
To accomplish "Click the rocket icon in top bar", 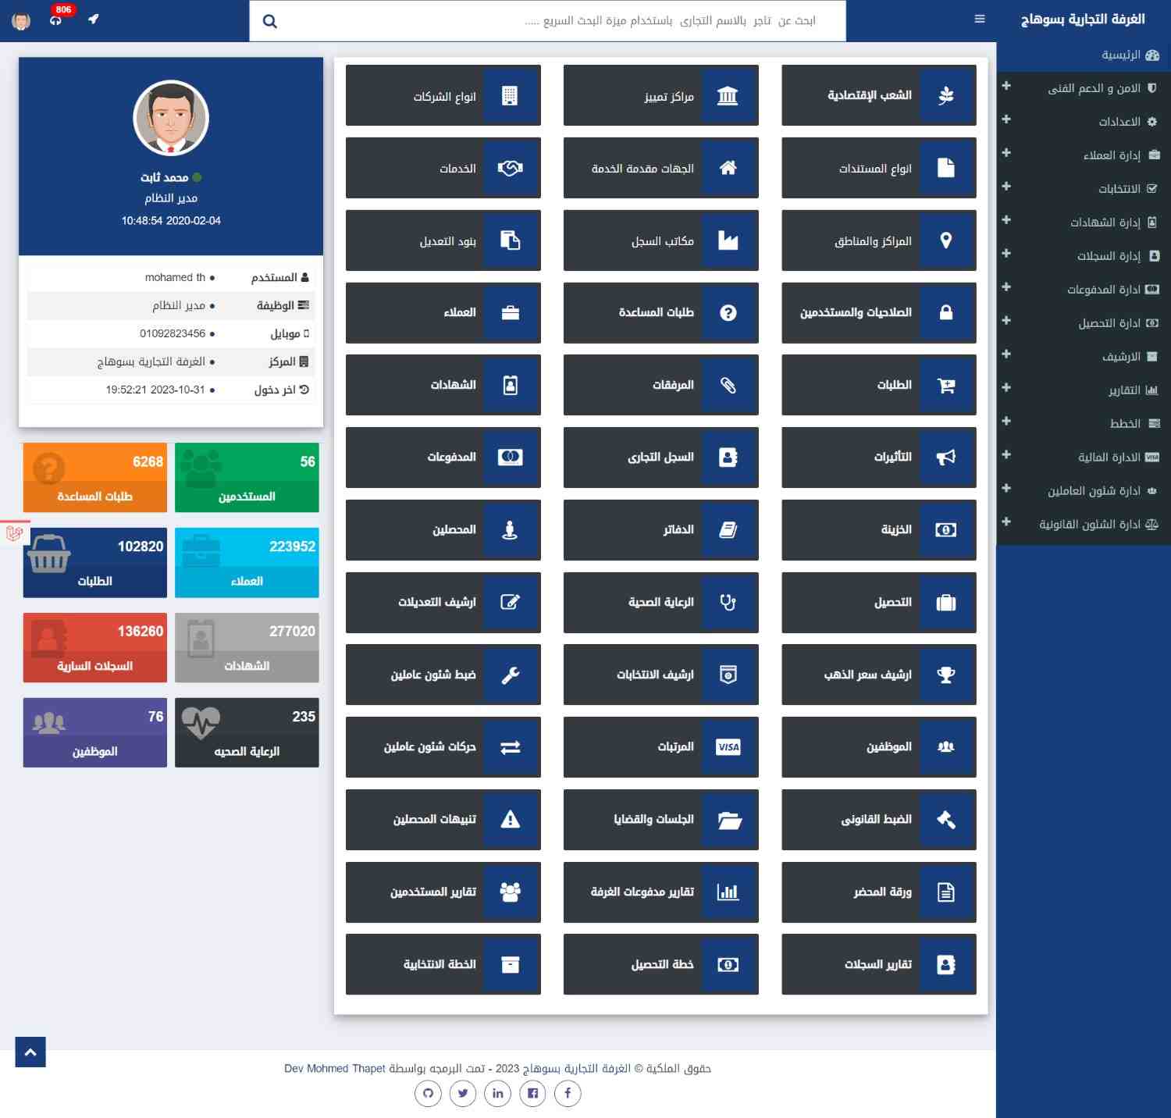I will (x=94, y=20).
